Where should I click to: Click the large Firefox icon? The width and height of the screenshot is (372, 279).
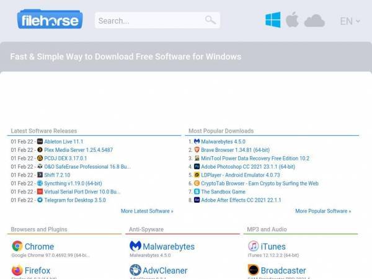click(x=17, y=270)
